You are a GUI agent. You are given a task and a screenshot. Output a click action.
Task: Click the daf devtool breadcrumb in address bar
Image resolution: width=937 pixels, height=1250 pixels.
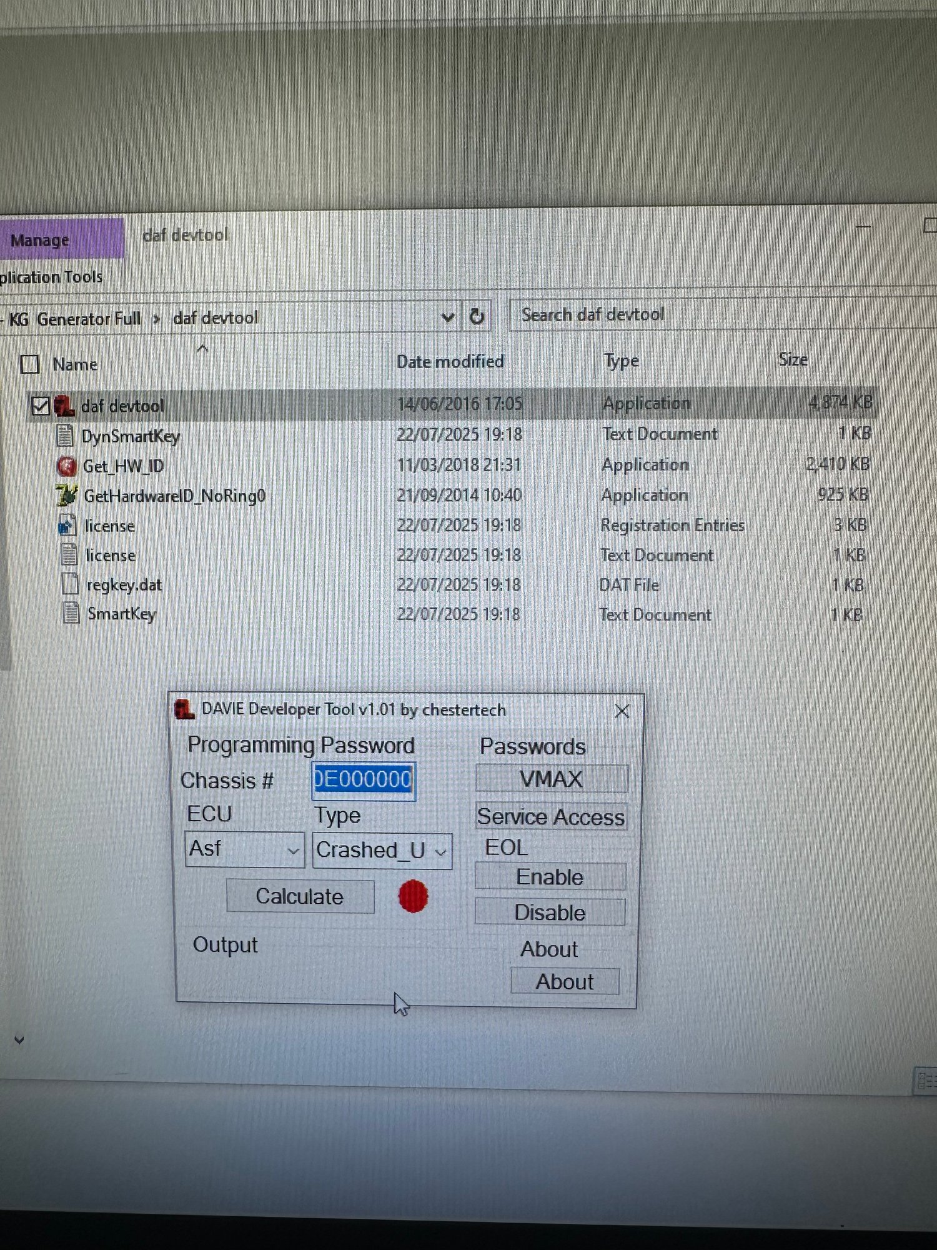pos(216,317)
